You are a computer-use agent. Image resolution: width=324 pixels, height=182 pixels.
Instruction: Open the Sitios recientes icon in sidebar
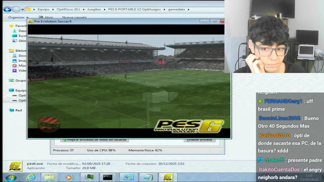click(x=15, y=41)
